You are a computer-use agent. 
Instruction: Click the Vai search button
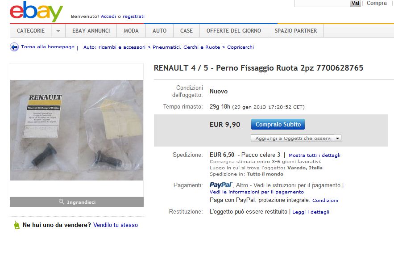click(355, 3)
